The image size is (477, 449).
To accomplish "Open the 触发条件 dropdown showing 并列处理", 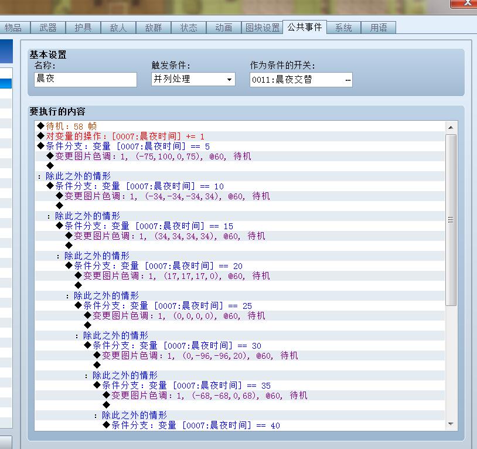I will (193, 79).
